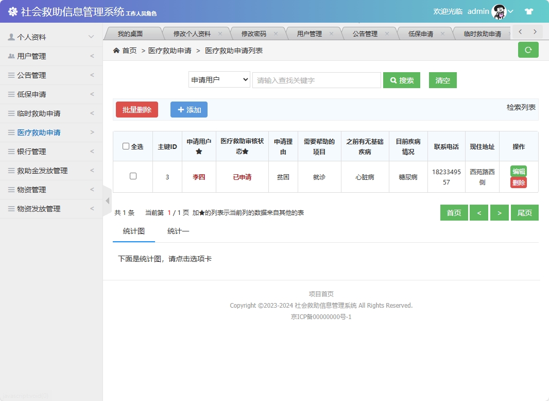This screenshot has width=549, height=401.
Task: Click the users icon beside 用户管理
Action: pyautogui.click(x=11, y=56)
